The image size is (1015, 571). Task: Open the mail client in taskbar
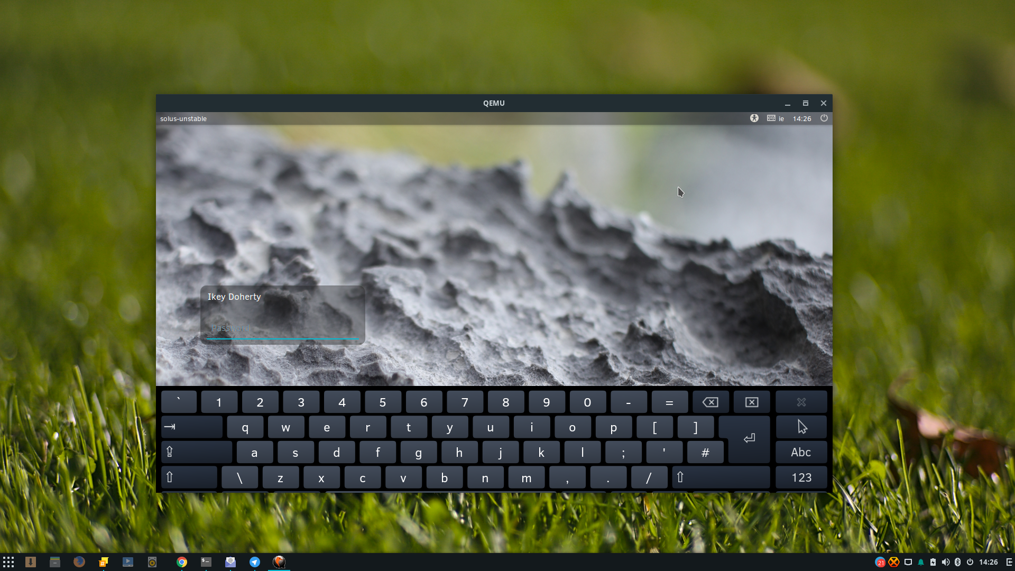(230, 562)
